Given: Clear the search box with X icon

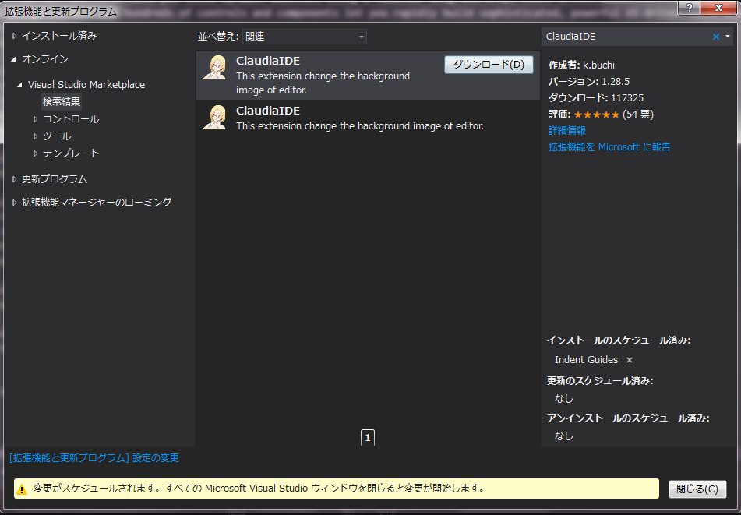Looking at the screenshot, I should point(716,37).
